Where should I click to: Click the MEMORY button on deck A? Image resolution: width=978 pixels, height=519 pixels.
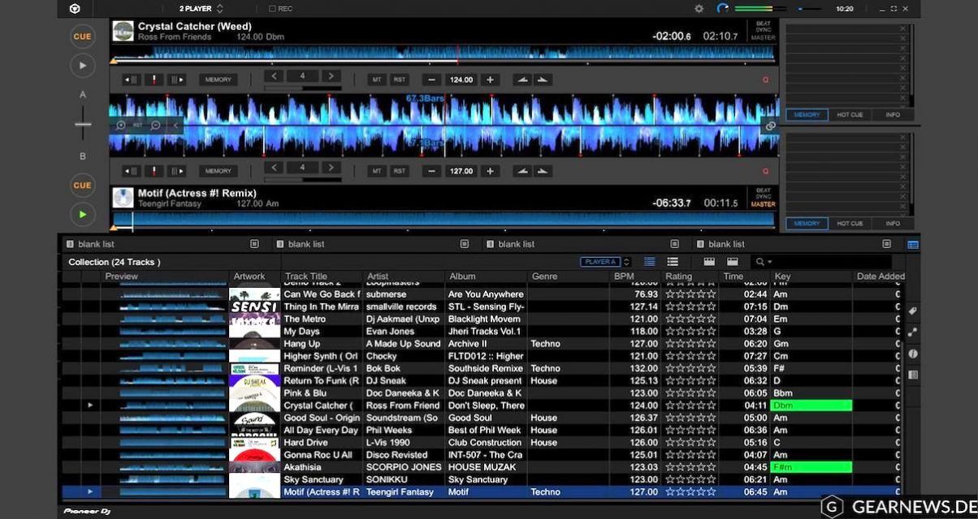(x=218, y=79)
